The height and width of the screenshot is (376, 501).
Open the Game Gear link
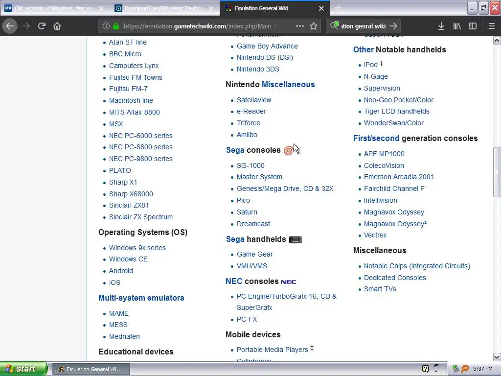(x=255, y=254)
